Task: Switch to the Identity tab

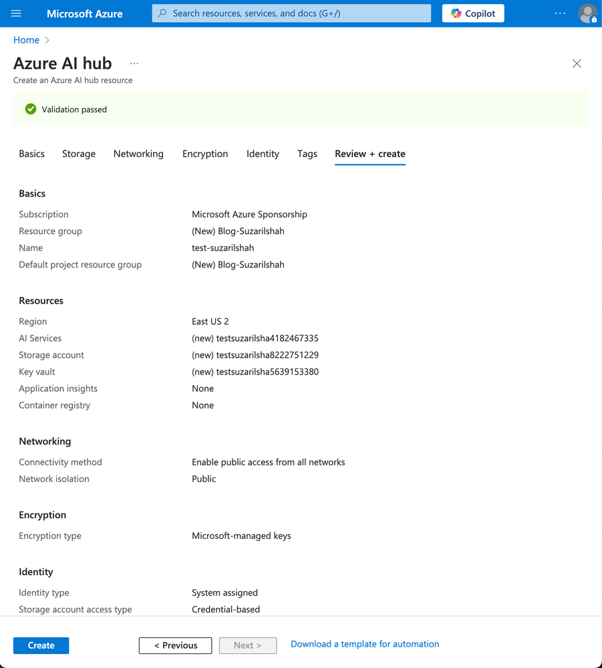Action: (x=263, y=154)
